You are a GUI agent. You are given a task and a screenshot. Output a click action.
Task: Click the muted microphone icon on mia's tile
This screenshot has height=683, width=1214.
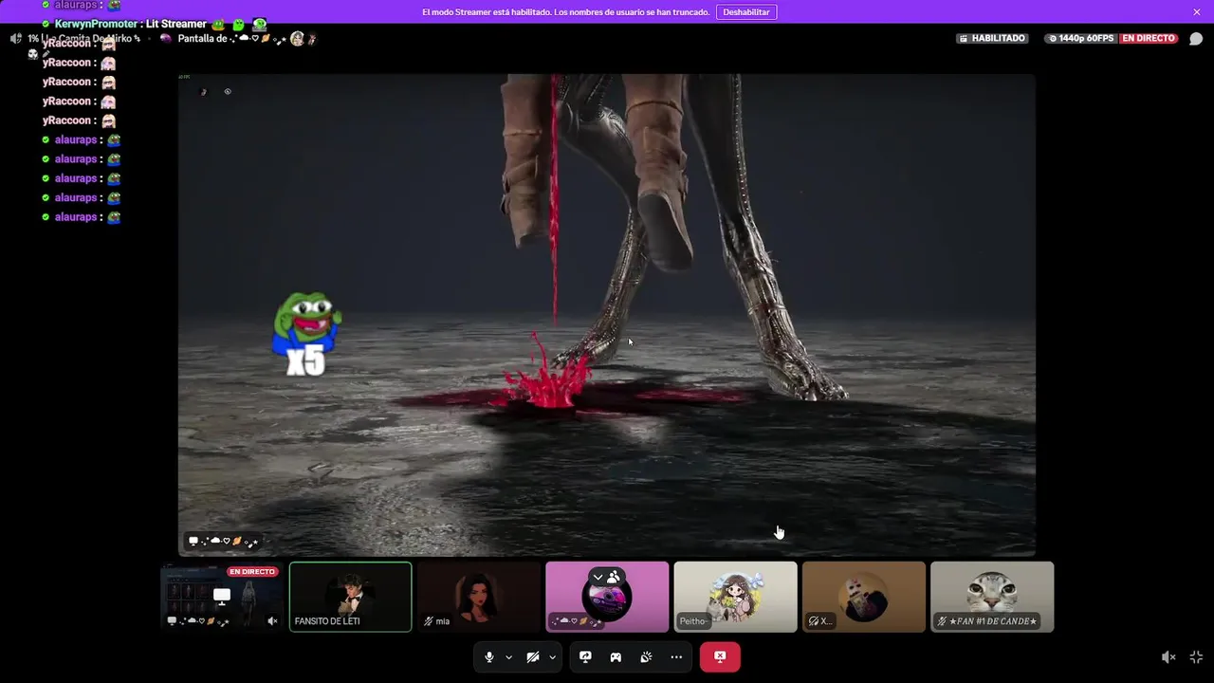tap(429, 621)
